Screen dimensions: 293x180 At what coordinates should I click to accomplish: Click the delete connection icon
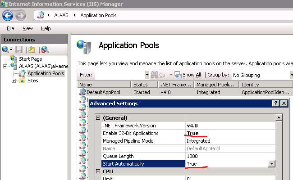pos(45,49)
